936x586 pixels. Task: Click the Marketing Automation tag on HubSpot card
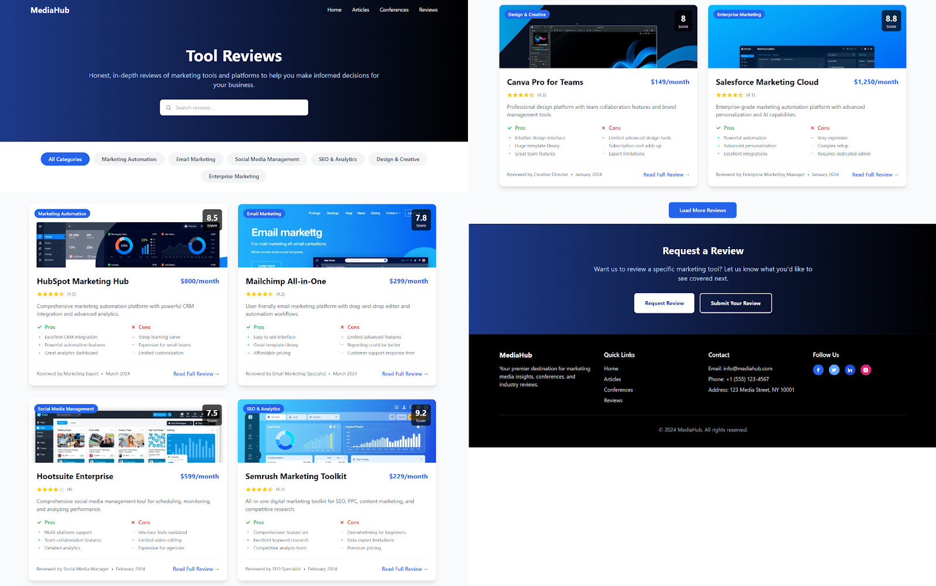coord(62,214)
